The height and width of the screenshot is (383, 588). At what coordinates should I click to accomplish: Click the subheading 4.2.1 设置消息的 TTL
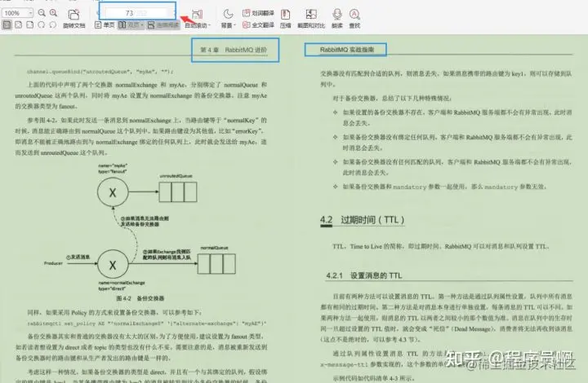pyautogui.click(x=363, y=275)
